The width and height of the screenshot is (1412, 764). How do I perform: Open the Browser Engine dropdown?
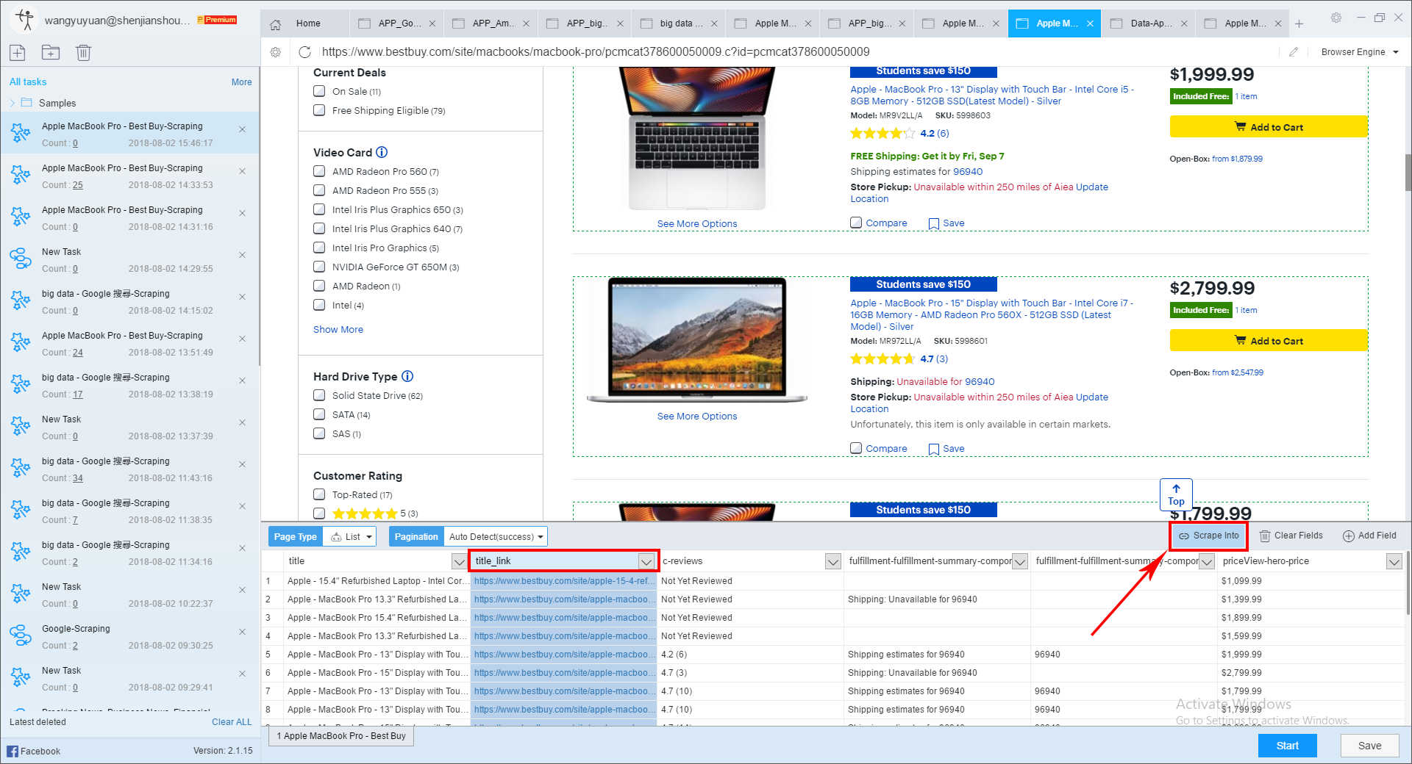(x=1360, y=52)
